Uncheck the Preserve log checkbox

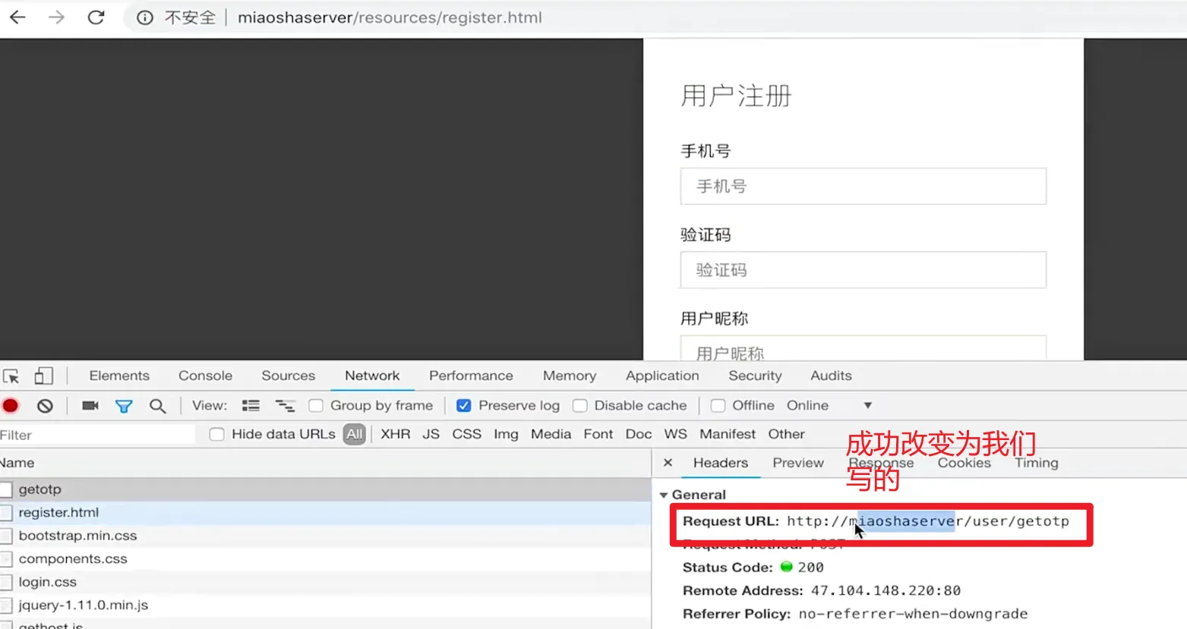tap(463, 406)
